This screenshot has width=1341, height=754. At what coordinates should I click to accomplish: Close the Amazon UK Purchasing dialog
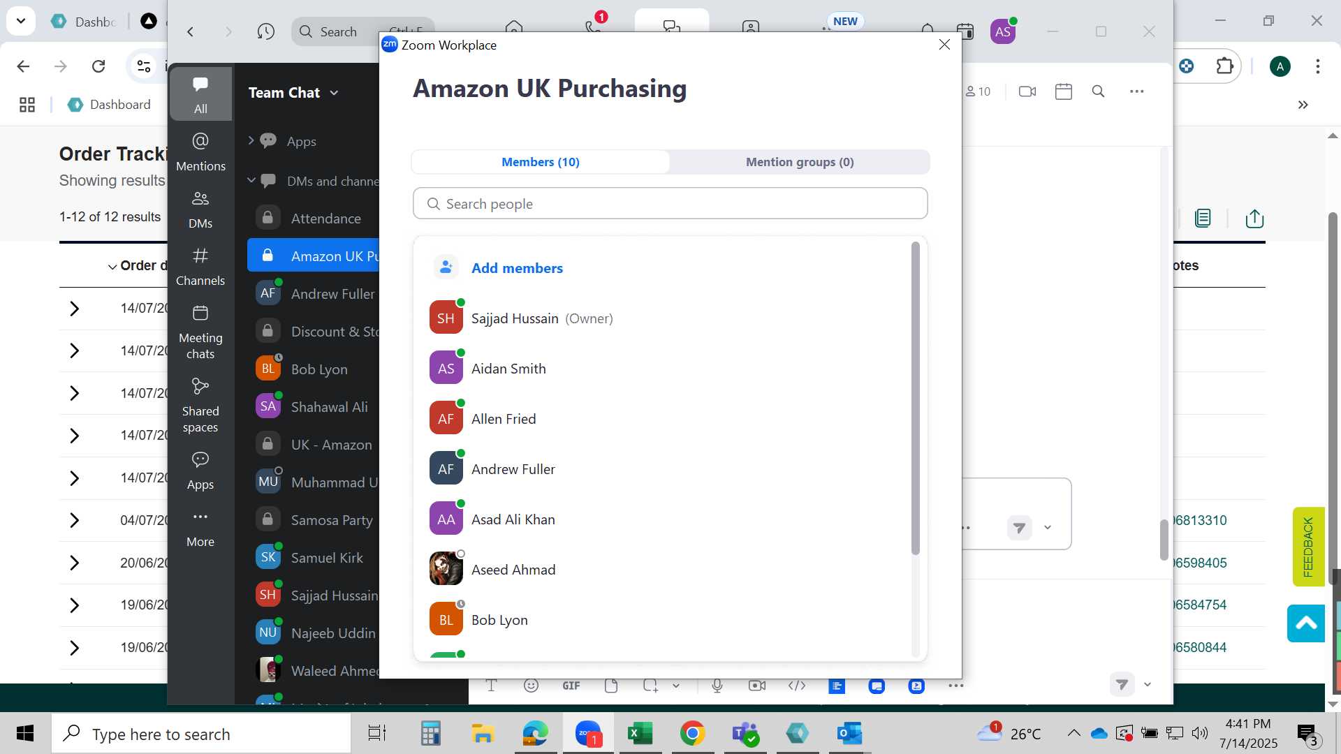[x=944, y=45]
